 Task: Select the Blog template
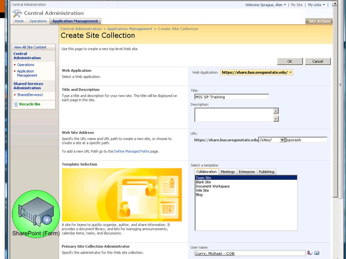246,195
